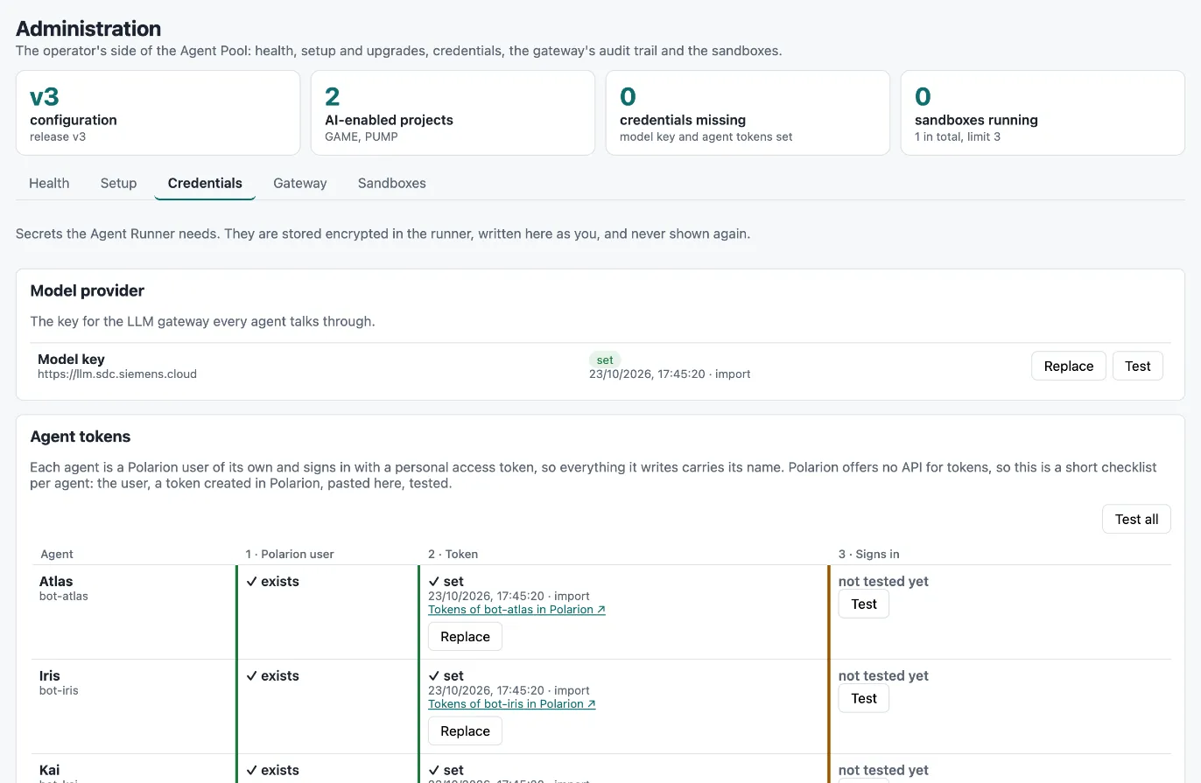Viewport: 1201px width, 783px height.
Task: Click "not tested yet" status for Atlas
Action: point(883,581)
